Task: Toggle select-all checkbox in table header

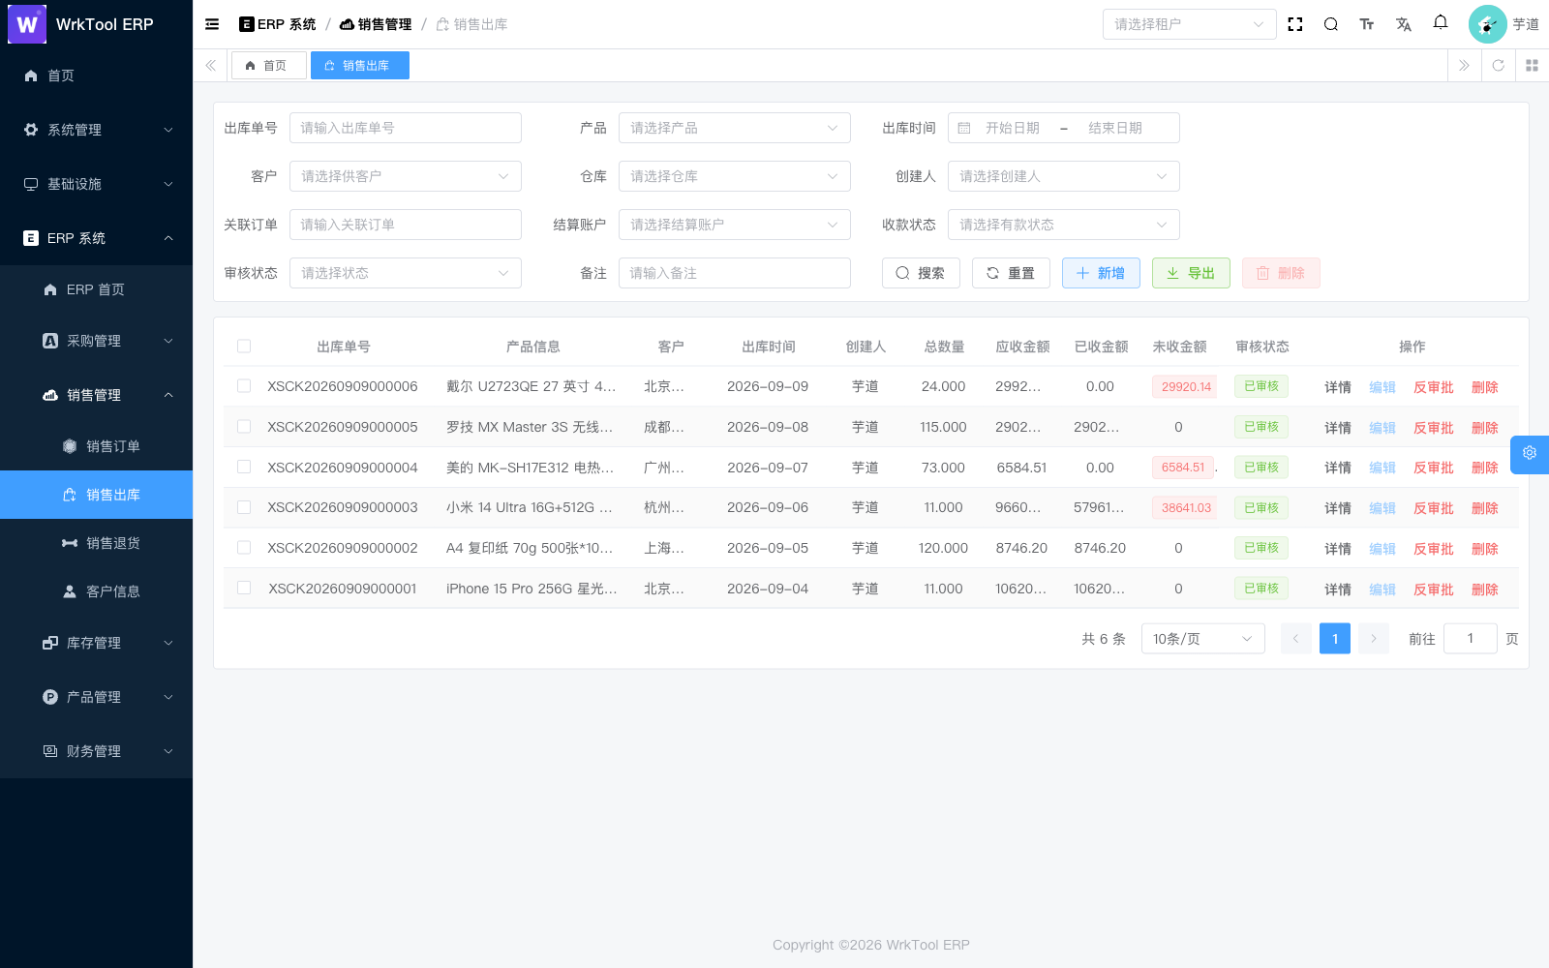Action: pos(244,347)
